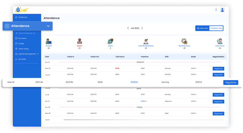This screenshot has height=133, width=243.
Task: Click Regularize for Wed, 04
Action: tap(231, 82)
